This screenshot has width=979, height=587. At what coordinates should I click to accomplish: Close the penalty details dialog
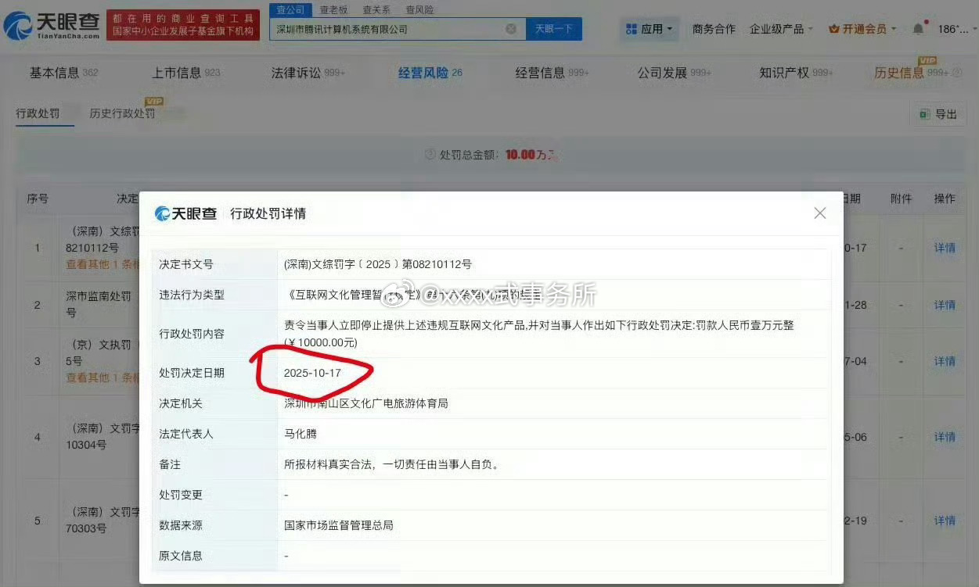pyautogui.click(x=819, y=213)
